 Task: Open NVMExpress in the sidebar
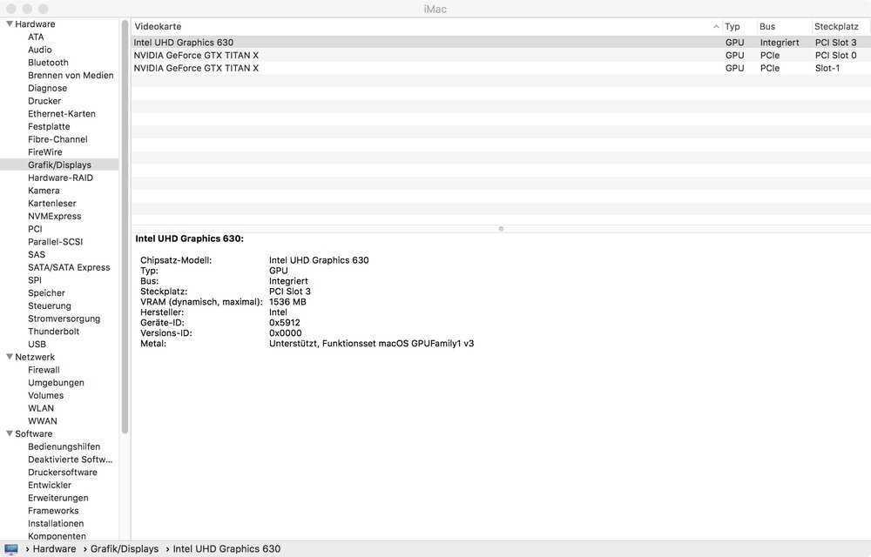click(54, 216)
